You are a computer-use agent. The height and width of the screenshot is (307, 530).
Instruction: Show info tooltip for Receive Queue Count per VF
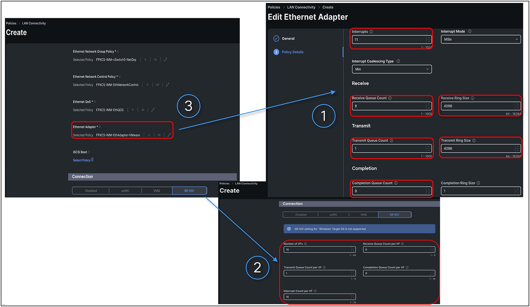click(x=402, y=244)
